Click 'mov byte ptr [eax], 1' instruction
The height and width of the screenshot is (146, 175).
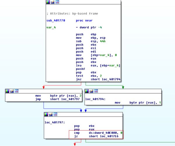138,103
